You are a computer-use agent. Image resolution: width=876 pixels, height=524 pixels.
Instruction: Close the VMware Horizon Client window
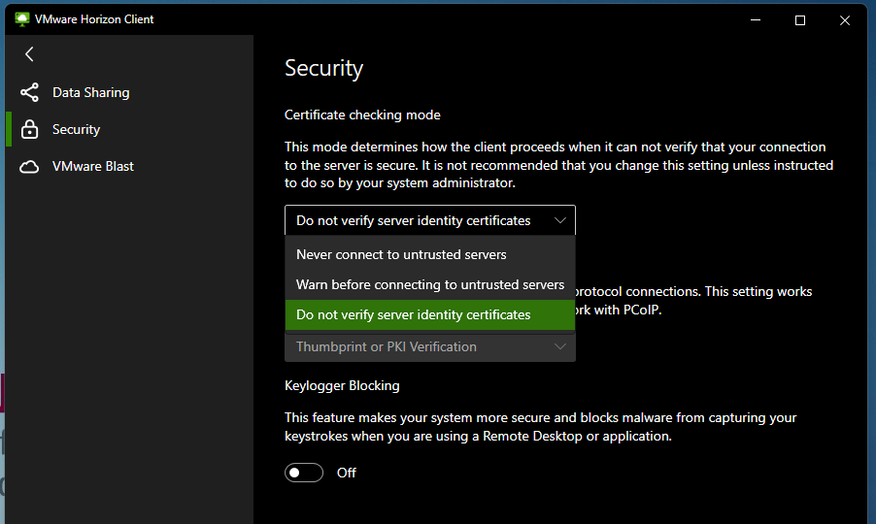click(846, 19)
